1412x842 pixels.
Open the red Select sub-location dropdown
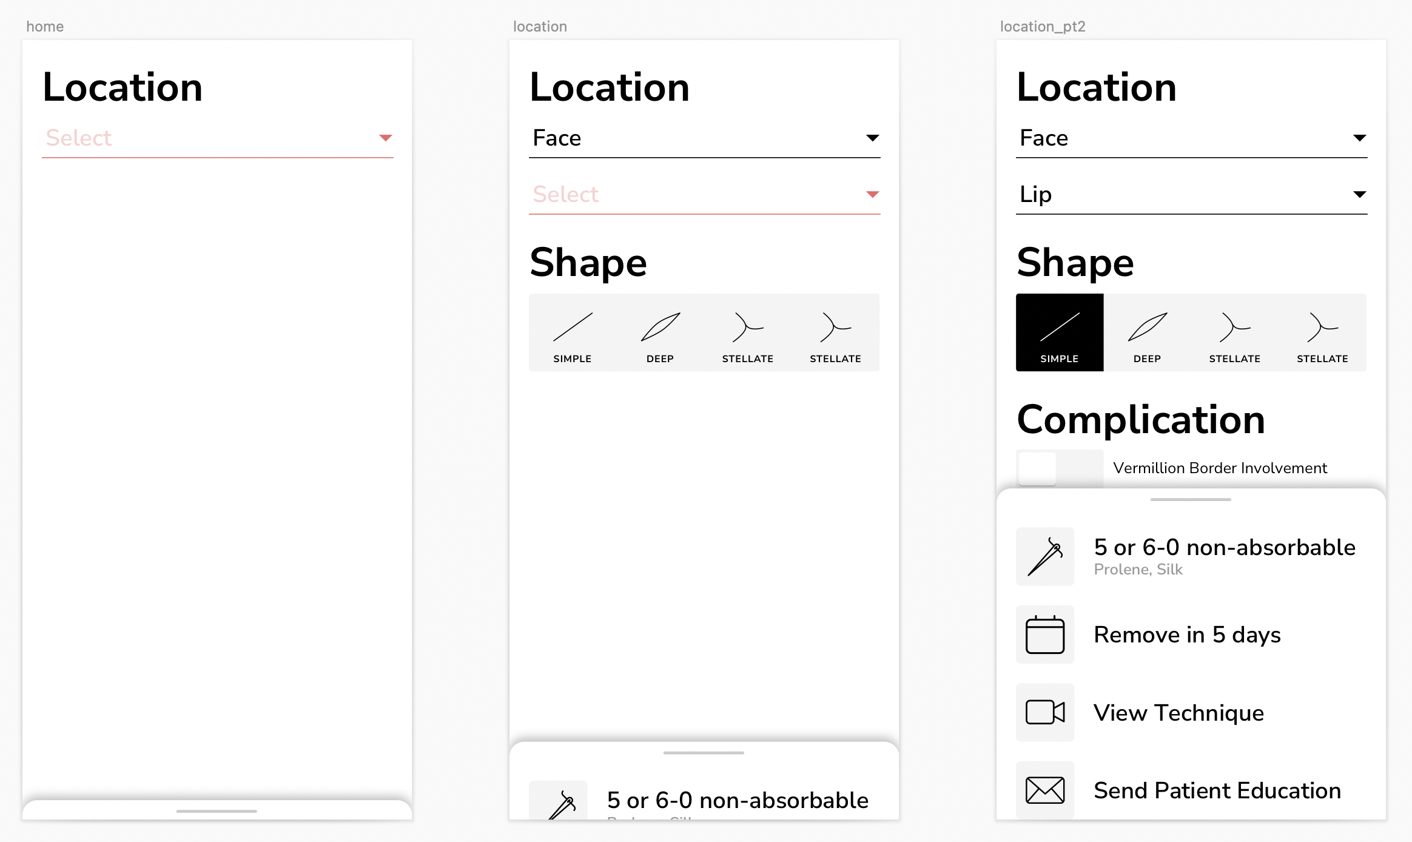click(x=704, y=195)
